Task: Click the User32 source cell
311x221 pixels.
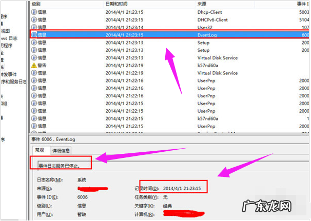Action: [205, 27]
